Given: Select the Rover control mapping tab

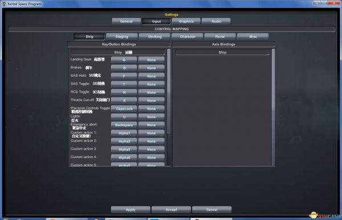Looking at the screenshot, I should tap(220, 36).
